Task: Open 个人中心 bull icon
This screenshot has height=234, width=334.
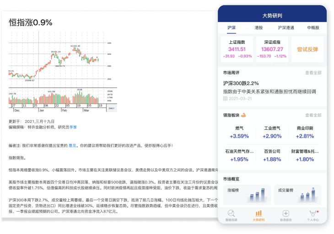Action: [313, 213]
